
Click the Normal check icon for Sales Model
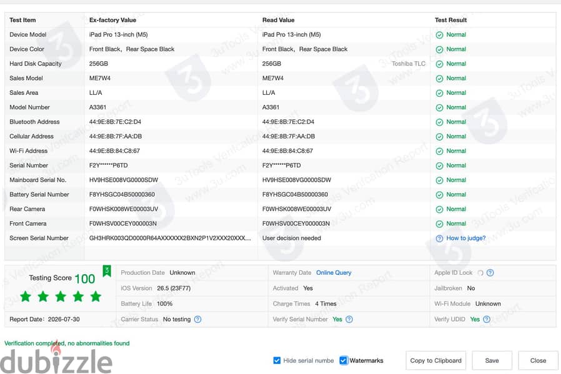[x=439, y=78]
